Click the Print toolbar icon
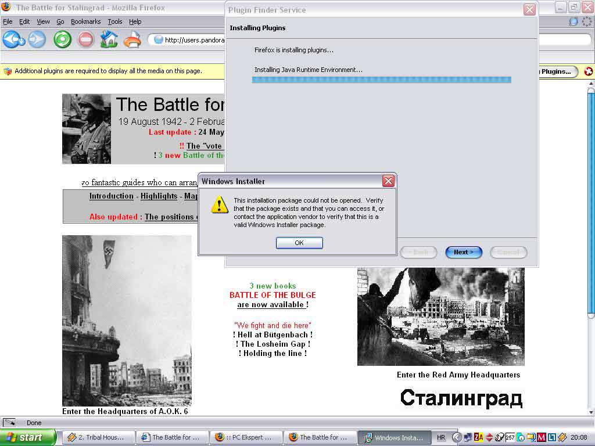The image size is (595, 446). [x=132, y=39]
